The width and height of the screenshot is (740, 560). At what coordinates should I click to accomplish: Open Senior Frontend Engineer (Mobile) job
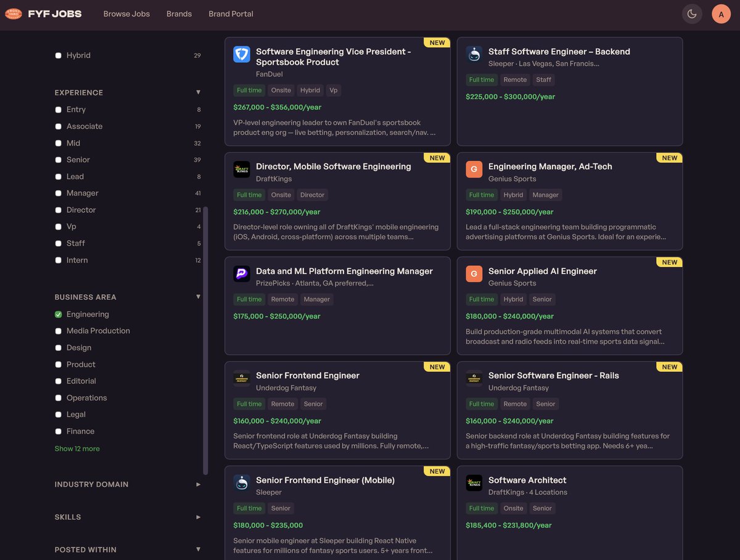(x=325, y=480)
